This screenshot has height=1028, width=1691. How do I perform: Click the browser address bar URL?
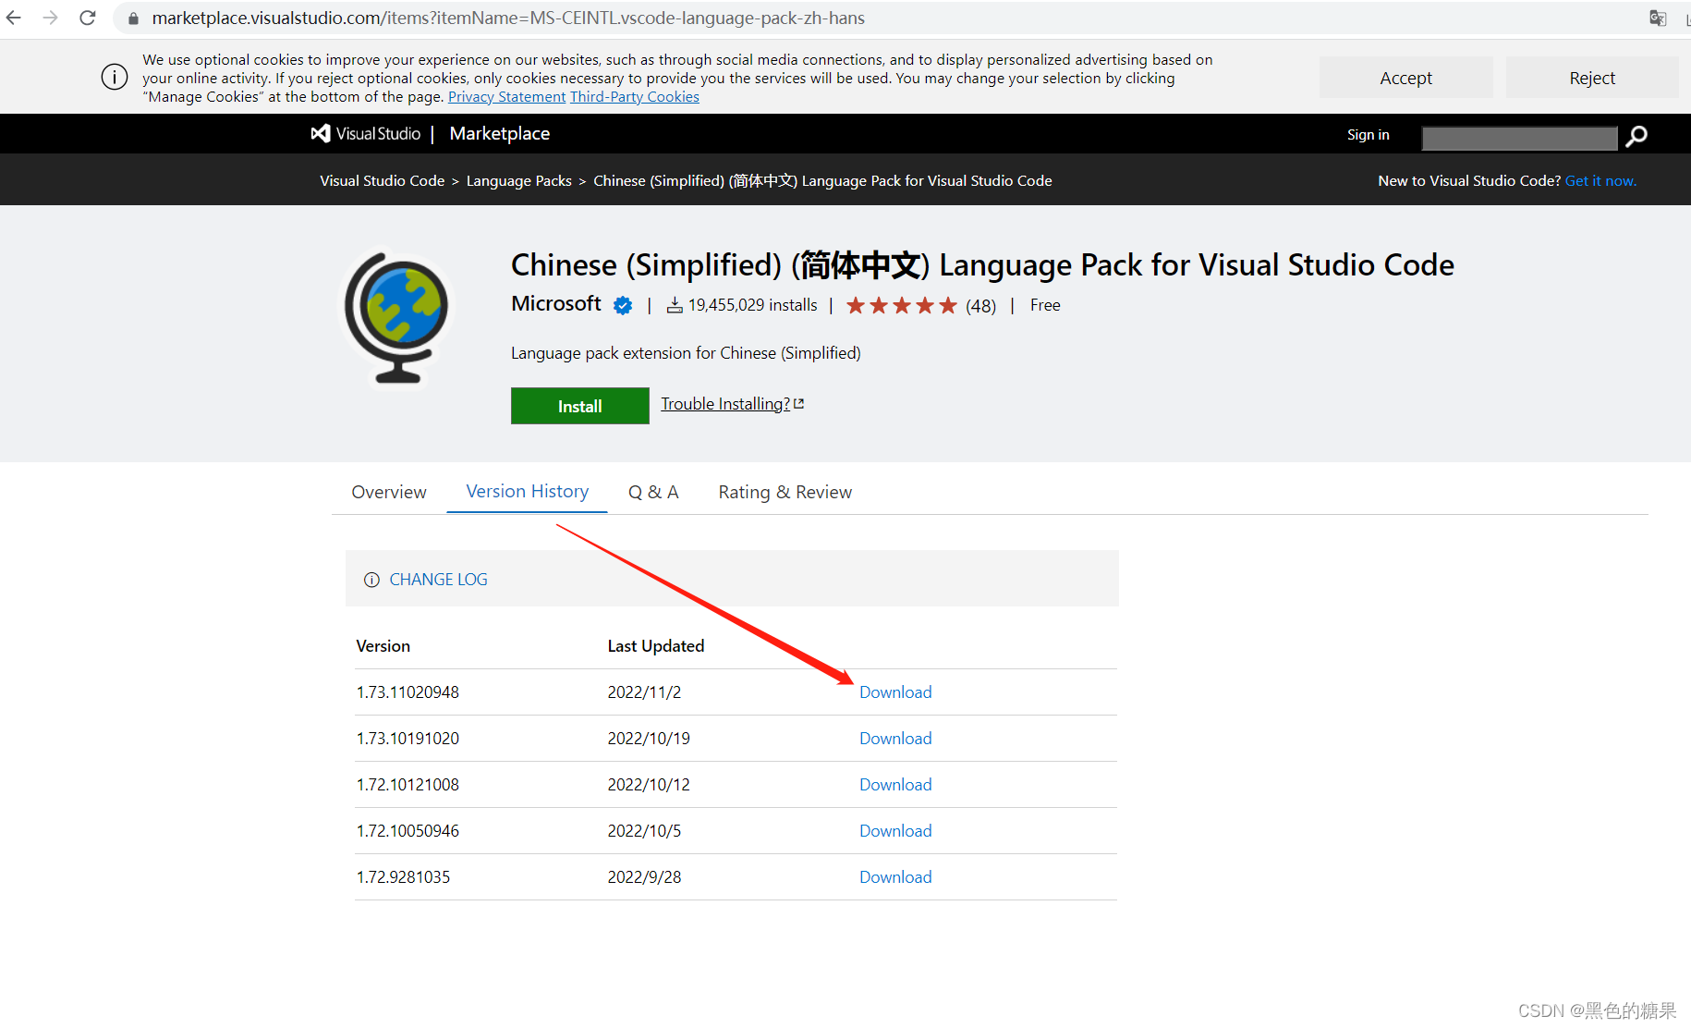tap(508, 18)
